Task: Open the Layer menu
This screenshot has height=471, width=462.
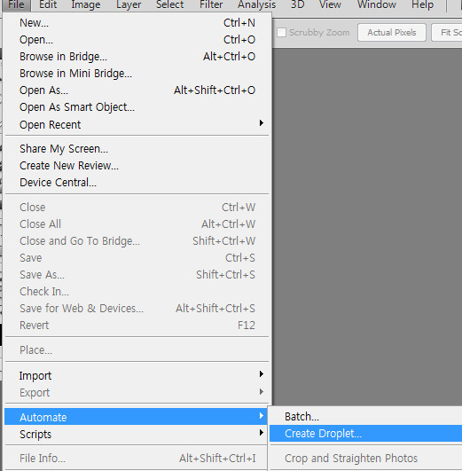Action: click(129, 5)
